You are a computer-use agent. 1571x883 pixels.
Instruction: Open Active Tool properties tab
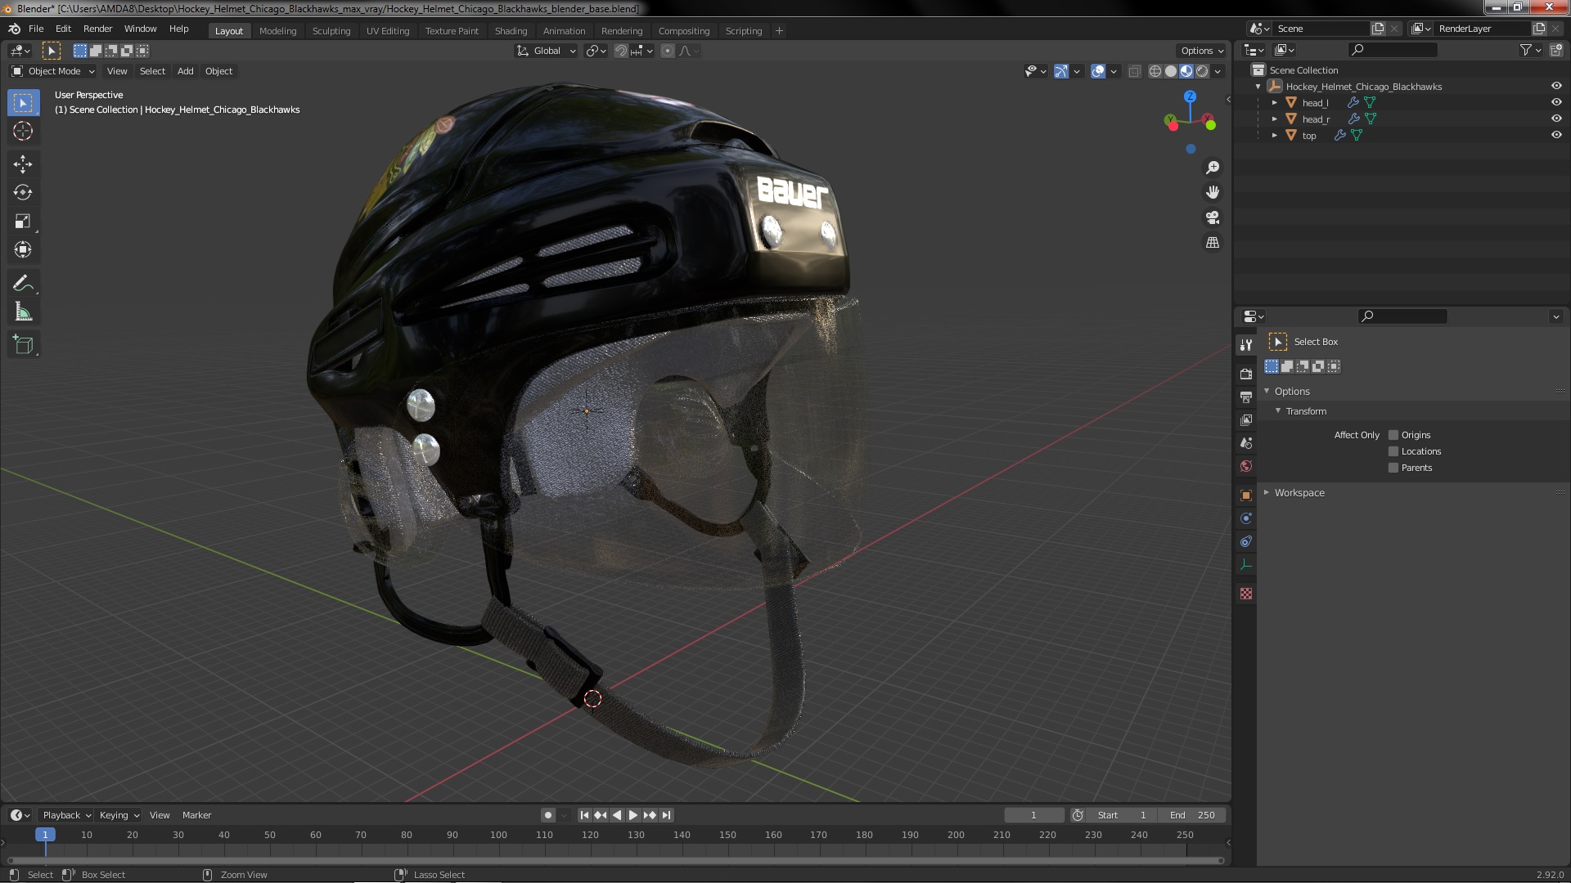point(1246,344)
